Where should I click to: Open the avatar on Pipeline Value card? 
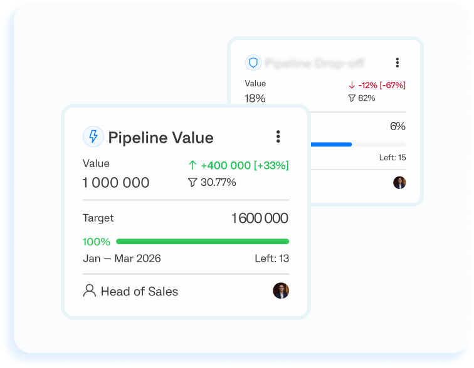(x=281, y=290)
